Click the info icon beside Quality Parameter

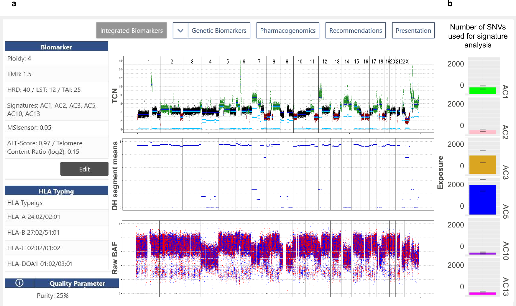click(x=19, y=283)
